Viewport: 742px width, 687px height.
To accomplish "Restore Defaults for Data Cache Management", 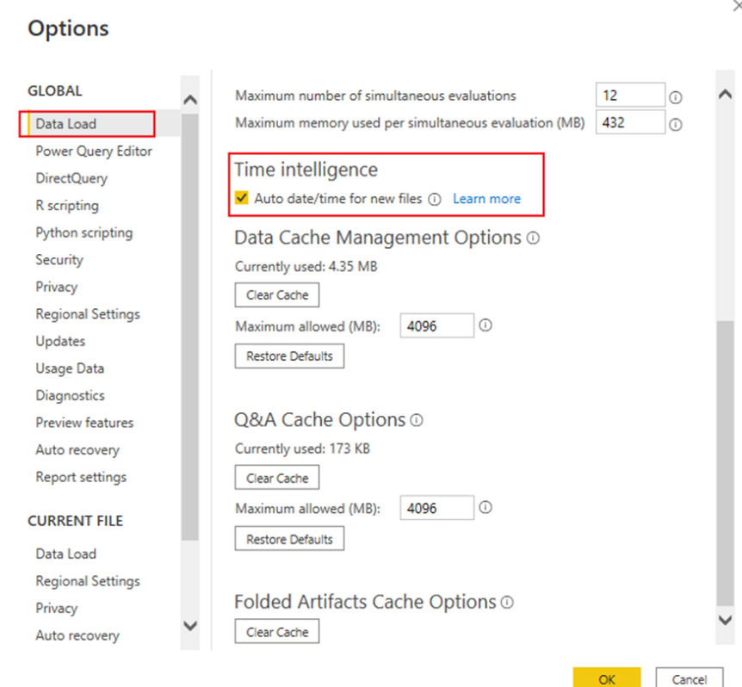I will pyautogui.click(x=289, y=356).
